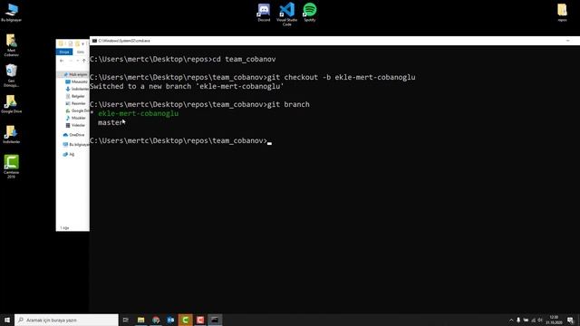
Task: Click 'git checkout -b' command line
Action: pos(252,77)
